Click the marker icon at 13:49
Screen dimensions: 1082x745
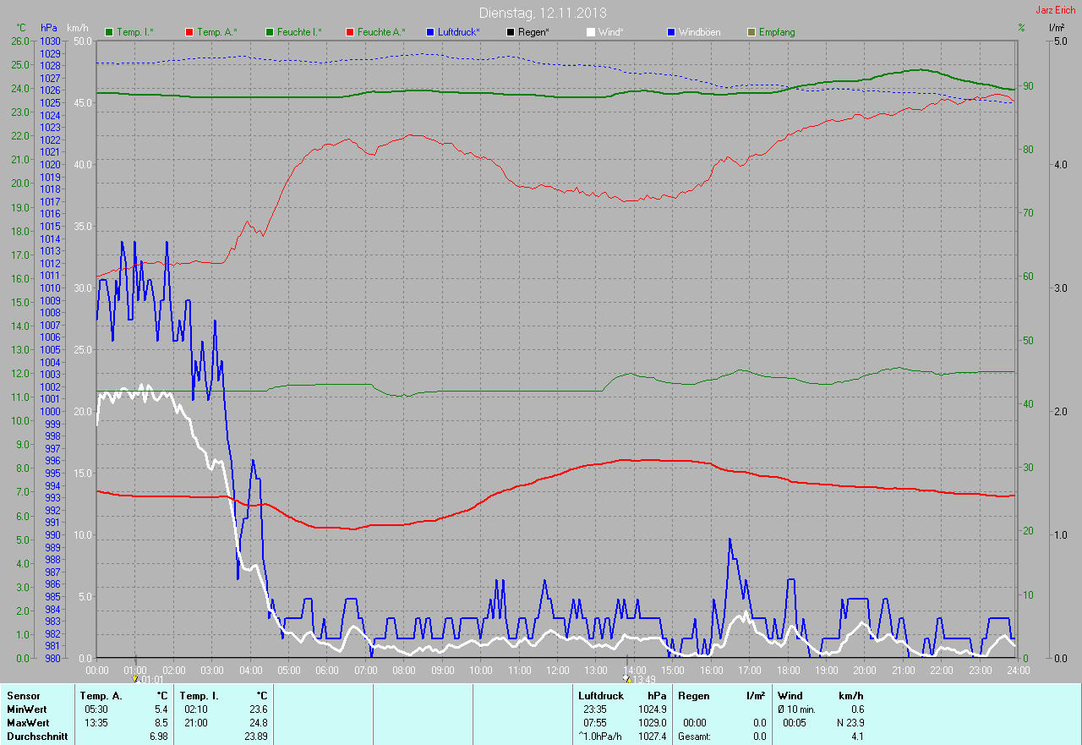tap(626, 678)
